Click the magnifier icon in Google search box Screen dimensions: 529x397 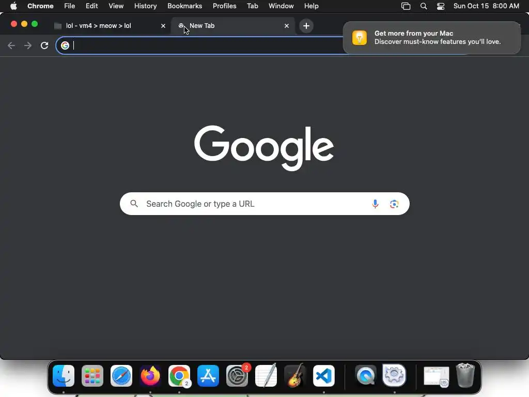click(134, 204)
